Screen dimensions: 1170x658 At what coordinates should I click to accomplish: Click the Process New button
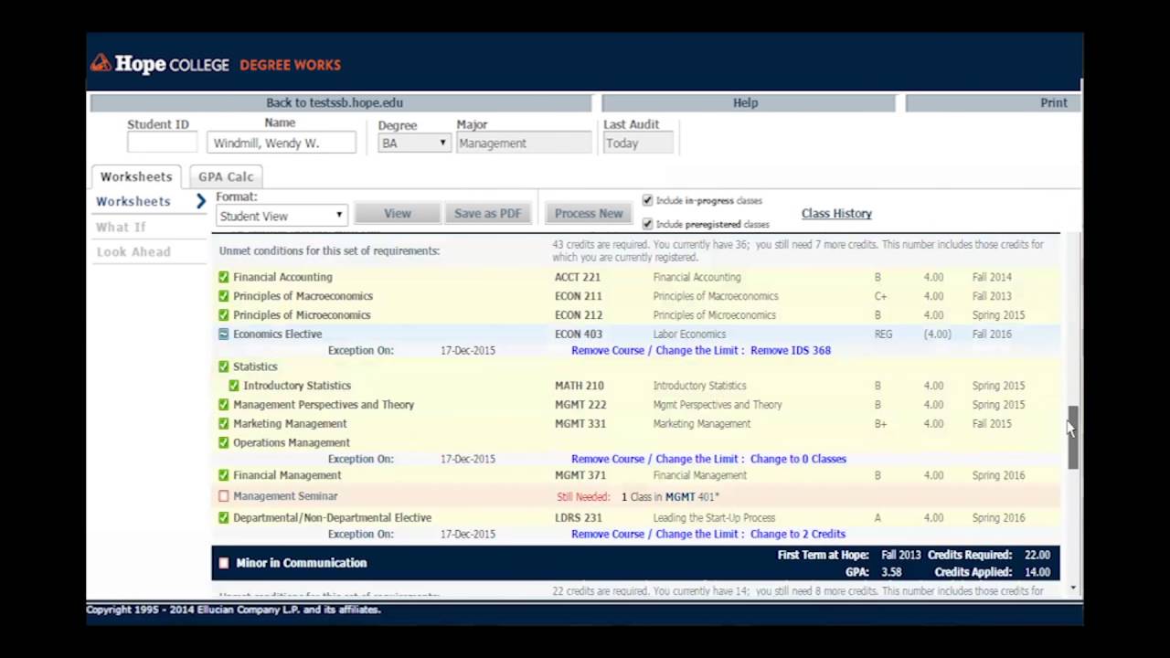point(589,213)
